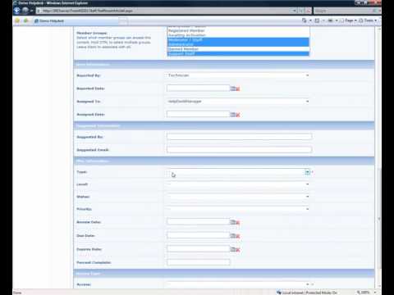
Task: Click the Due Date input field
Action: point(199,235)
